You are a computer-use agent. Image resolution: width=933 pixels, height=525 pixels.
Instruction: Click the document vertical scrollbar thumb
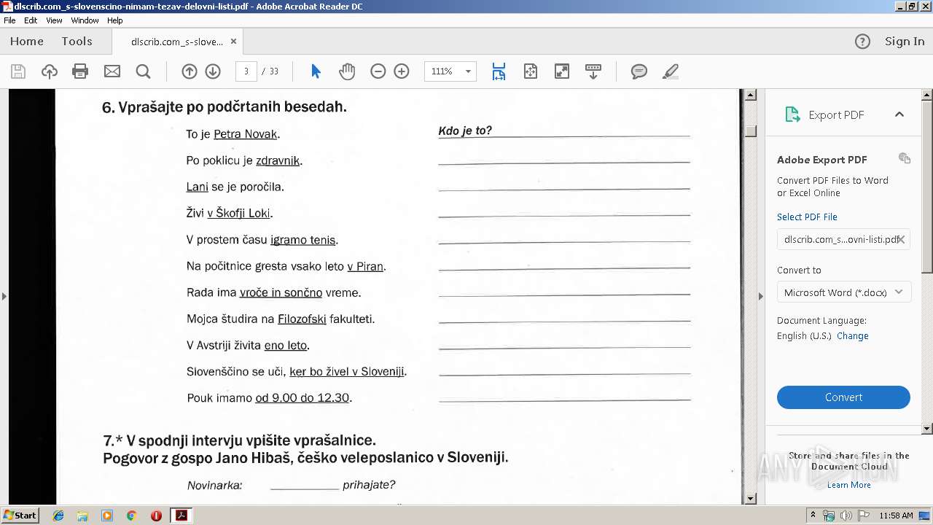(x=750, y=131)
